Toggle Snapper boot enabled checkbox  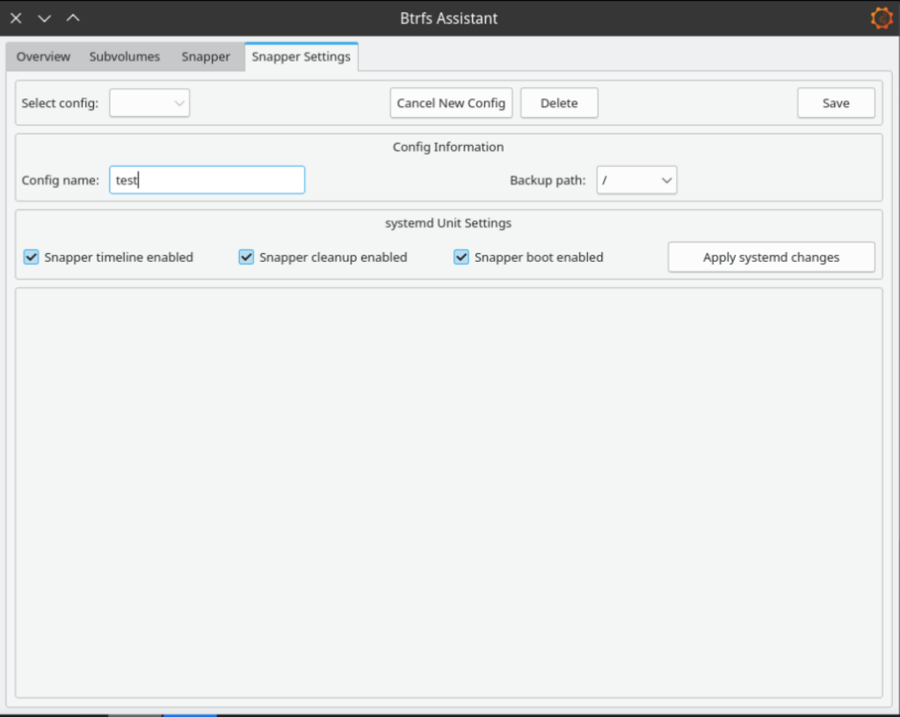(x=461, y=257)
